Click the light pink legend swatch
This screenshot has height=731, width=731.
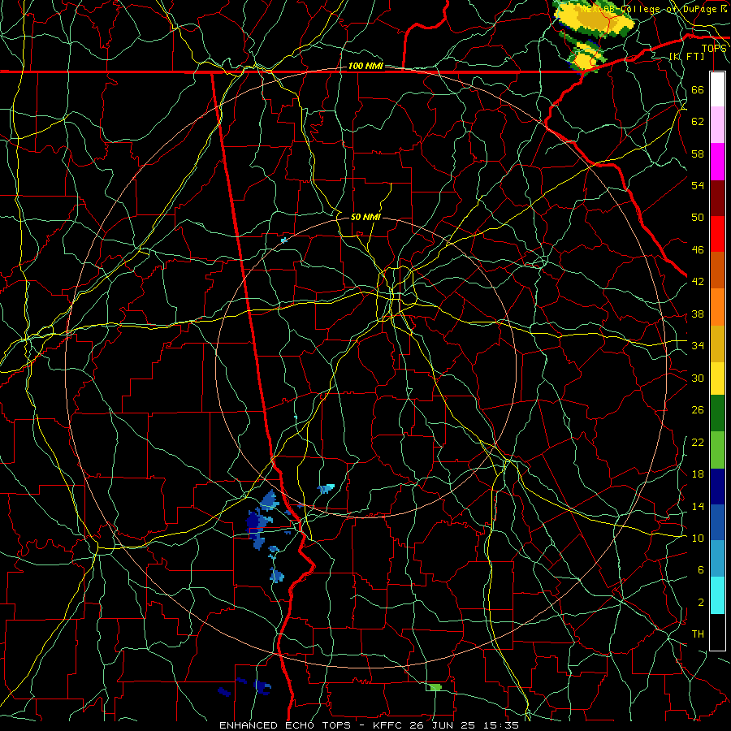click(x=717, y=124)
